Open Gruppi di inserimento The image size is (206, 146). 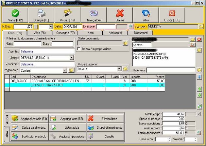105,127
